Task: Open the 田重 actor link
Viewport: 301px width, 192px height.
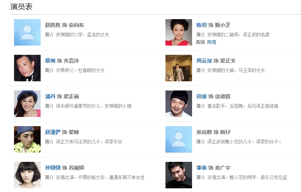Action: [x=202, y=96]
